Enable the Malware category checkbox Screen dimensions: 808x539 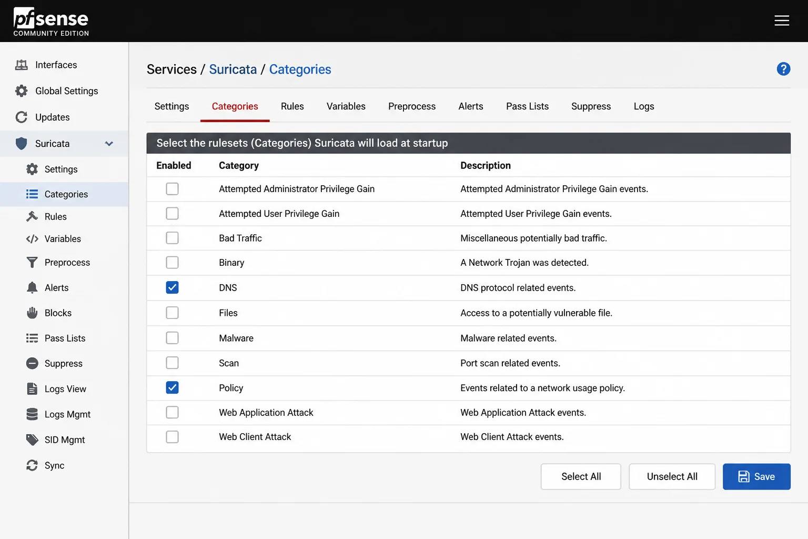172,338
